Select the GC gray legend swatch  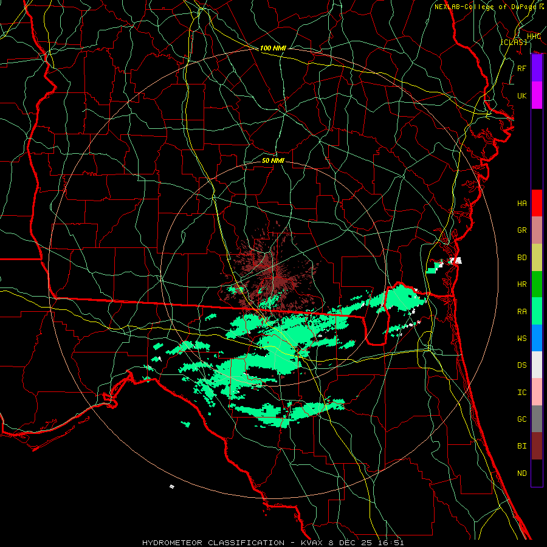tap(537, 419)
